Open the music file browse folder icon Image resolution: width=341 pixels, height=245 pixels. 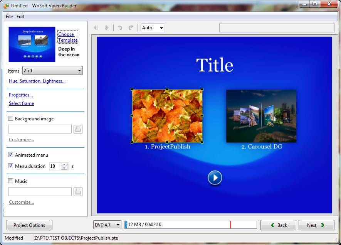pos(78,192)
